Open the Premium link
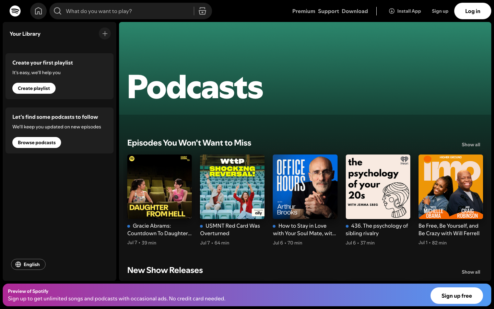 (304, 11)
